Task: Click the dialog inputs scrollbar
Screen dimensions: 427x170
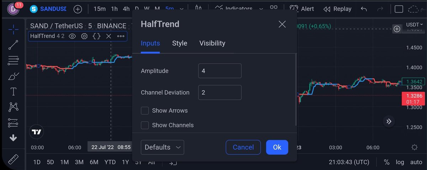Action: 296,90
